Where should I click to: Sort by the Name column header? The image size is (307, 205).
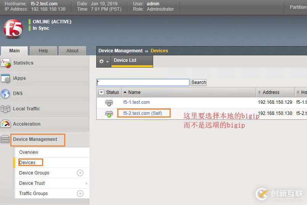pyautogui.click(x=134, y=92)
